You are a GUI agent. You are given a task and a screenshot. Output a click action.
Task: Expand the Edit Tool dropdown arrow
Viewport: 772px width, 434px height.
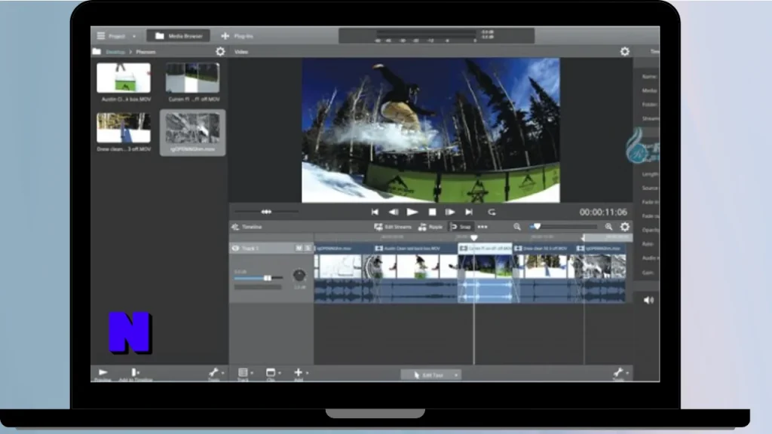click(456, 375)
